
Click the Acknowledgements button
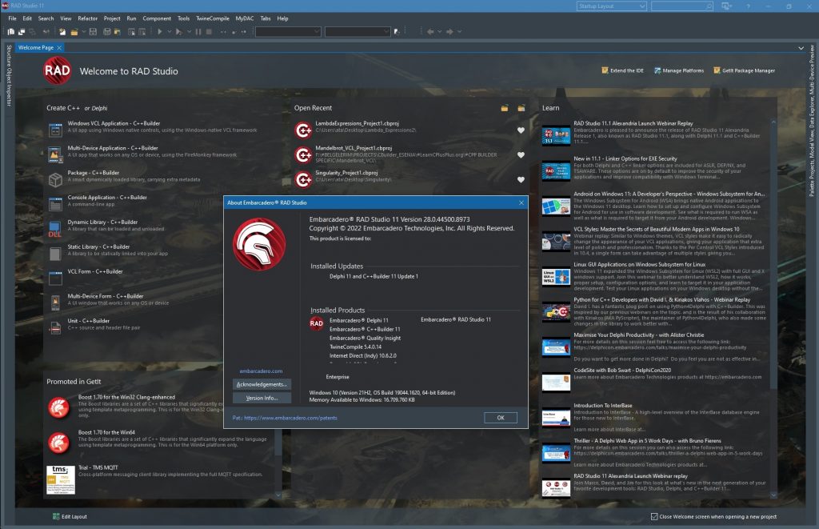(x=262, y=384)
